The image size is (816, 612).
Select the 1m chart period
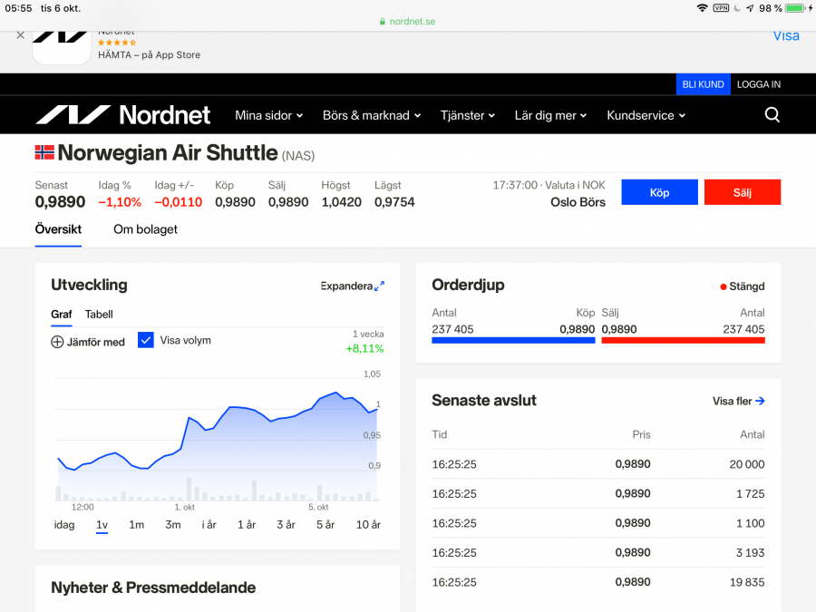pyautogui.click(x=136, y=525)
